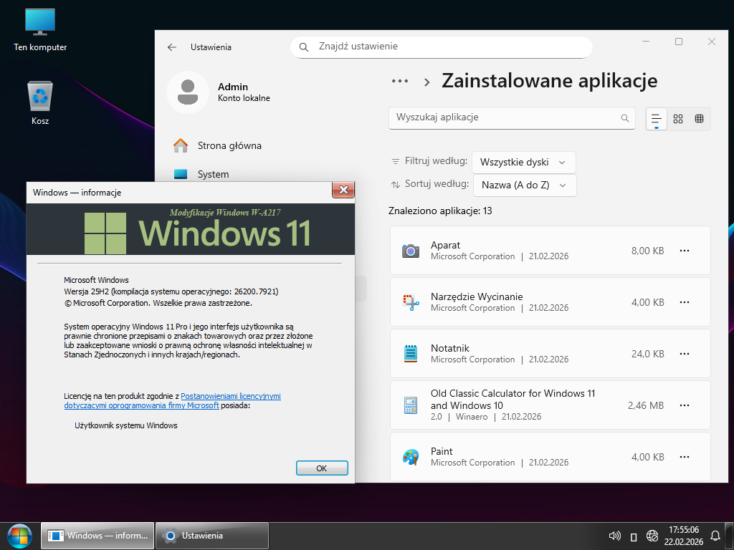Click the Wyszukaj aplikacje search field
This screenshot has width=734, height=550.
click(x=505, y=117)
